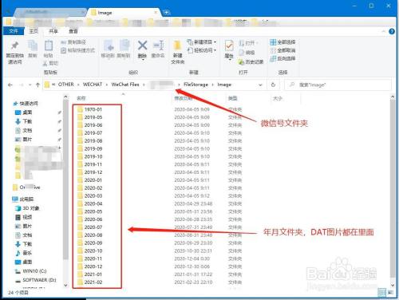Viewport: 399px width, 300px height.
Task: Expand the address bar history dropdown
Action: coord(260,85)
